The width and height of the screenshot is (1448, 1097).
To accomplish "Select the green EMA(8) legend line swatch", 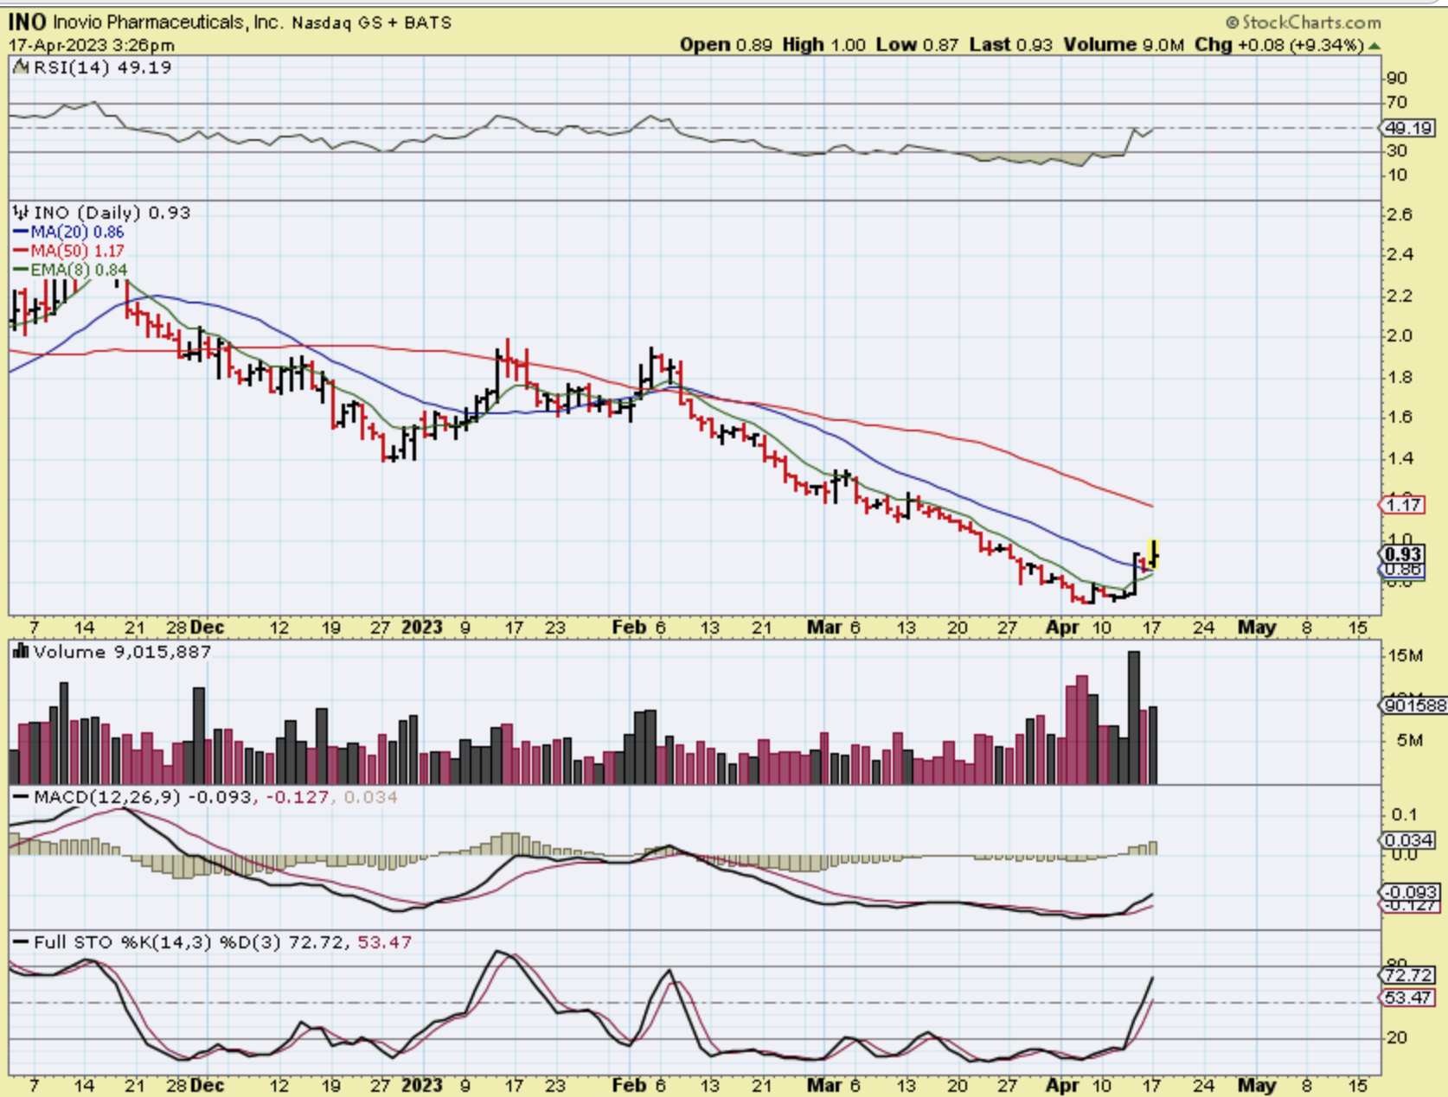I will [x=22, y=270].
